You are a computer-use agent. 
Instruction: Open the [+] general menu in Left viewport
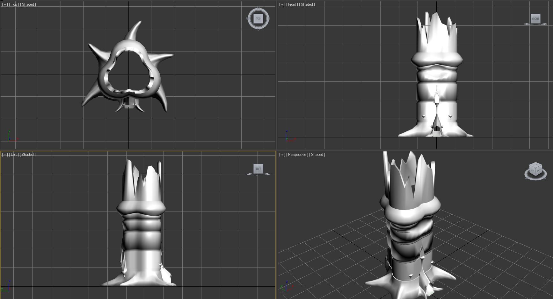(x=5, y=155)
